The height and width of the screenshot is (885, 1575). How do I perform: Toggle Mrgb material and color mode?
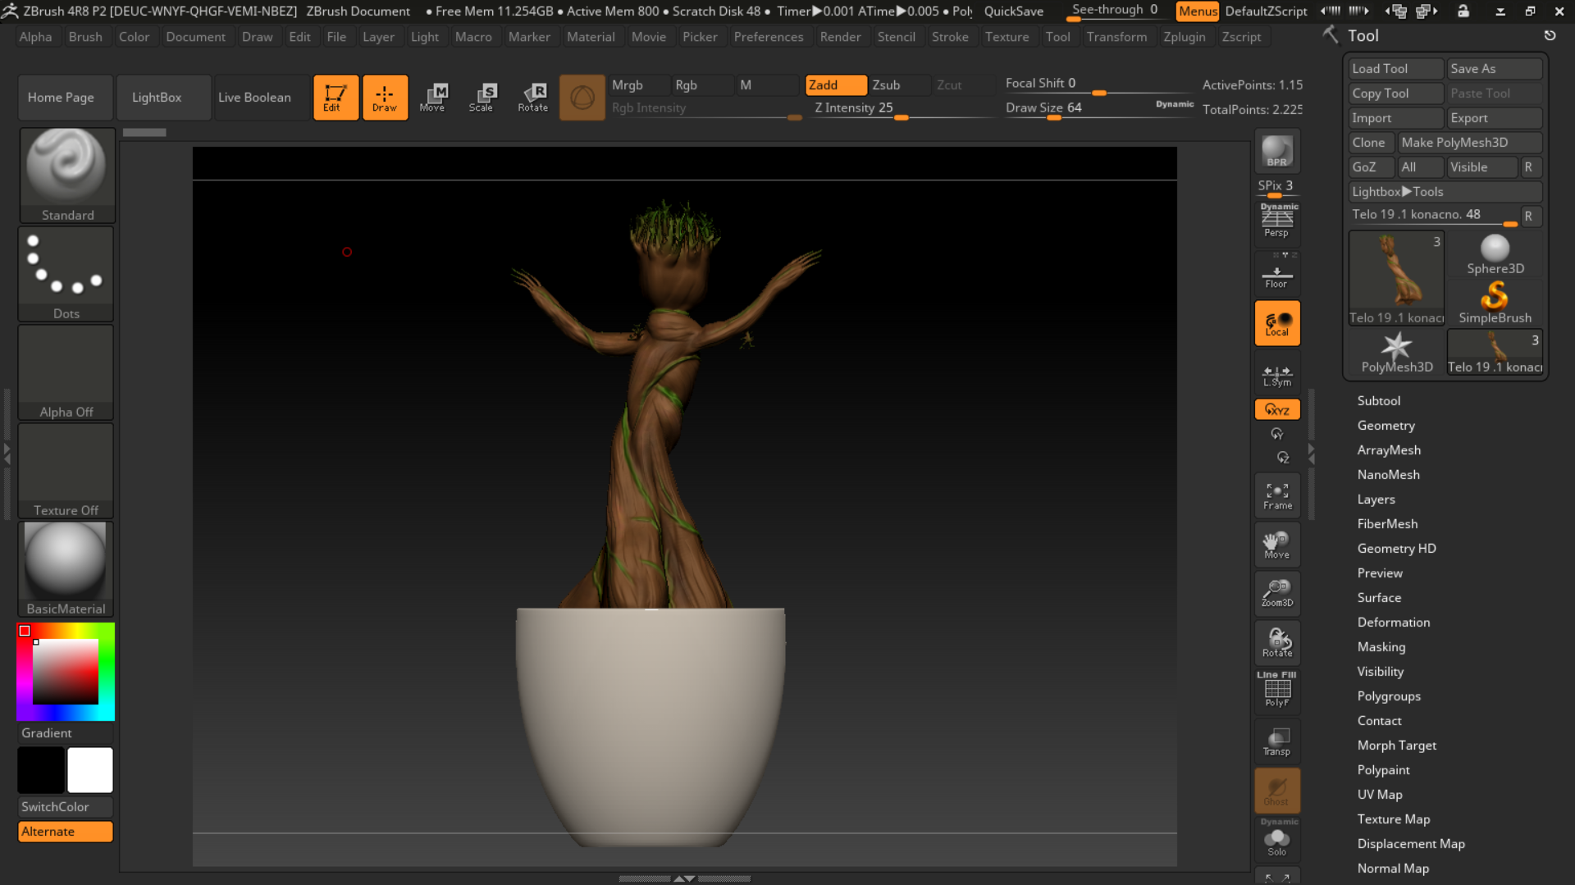pyautogui.click(x=639, y=85)
